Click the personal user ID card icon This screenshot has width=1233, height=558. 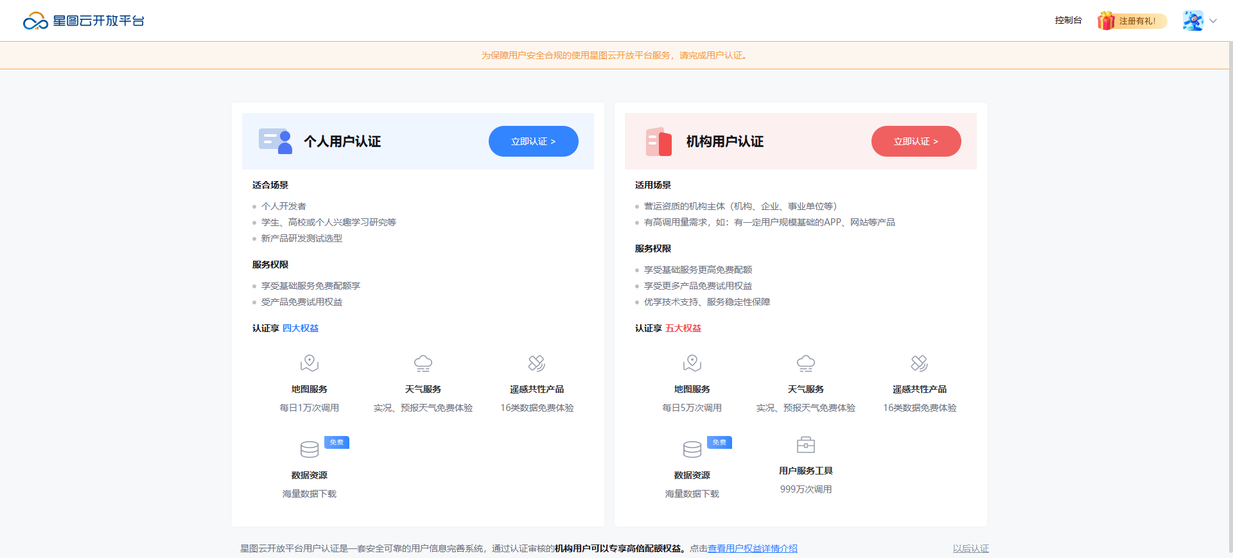pyautogui.click(x=275, y=141)
